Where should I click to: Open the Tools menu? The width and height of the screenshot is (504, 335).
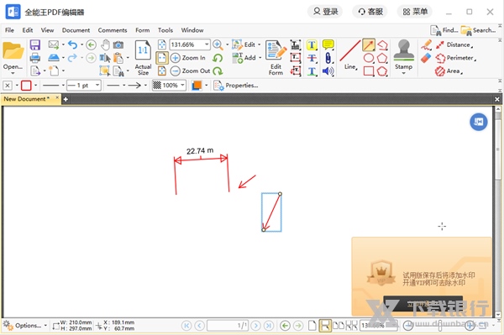[x=165, y=30]
